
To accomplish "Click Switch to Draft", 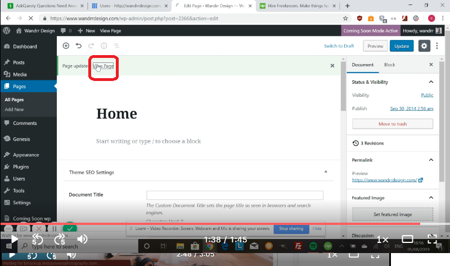I will (339, 46).
